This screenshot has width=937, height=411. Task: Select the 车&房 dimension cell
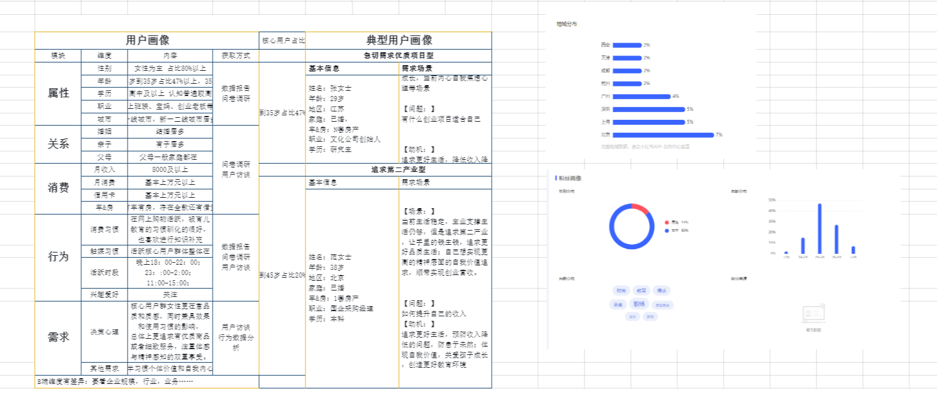point(105,207)
